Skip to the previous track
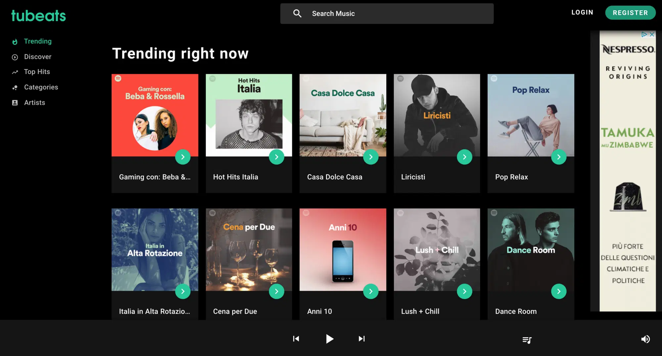Image resolution: width=662 pixels, height=356 pixels. pos(296,339)
